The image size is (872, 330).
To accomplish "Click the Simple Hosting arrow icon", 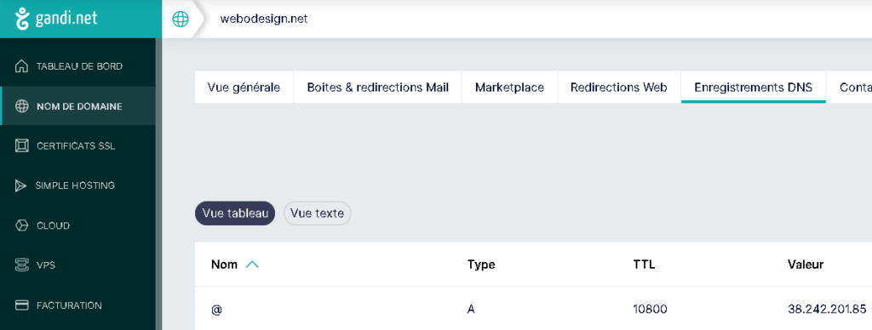I will [20, 185].
